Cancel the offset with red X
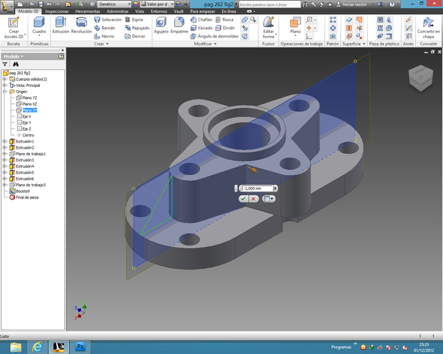 pyautogui.click(x=254, y=199)
